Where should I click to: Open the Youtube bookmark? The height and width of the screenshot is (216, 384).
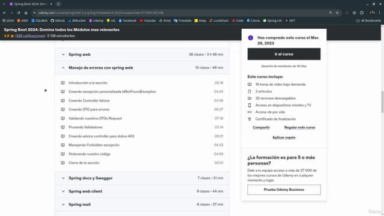pos(148,20)
